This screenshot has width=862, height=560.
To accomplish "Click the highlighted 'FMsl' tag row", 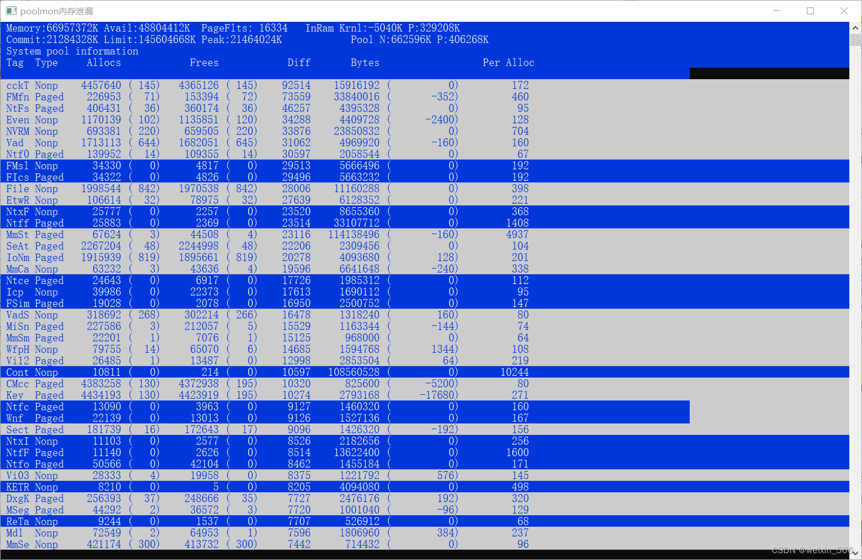I will pyautogui.click(x=425, y=165).
